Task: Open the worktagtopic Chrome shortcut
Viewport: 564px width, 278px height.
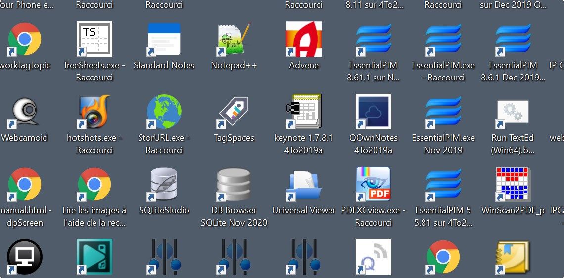Action: click(x=24, y=39)
